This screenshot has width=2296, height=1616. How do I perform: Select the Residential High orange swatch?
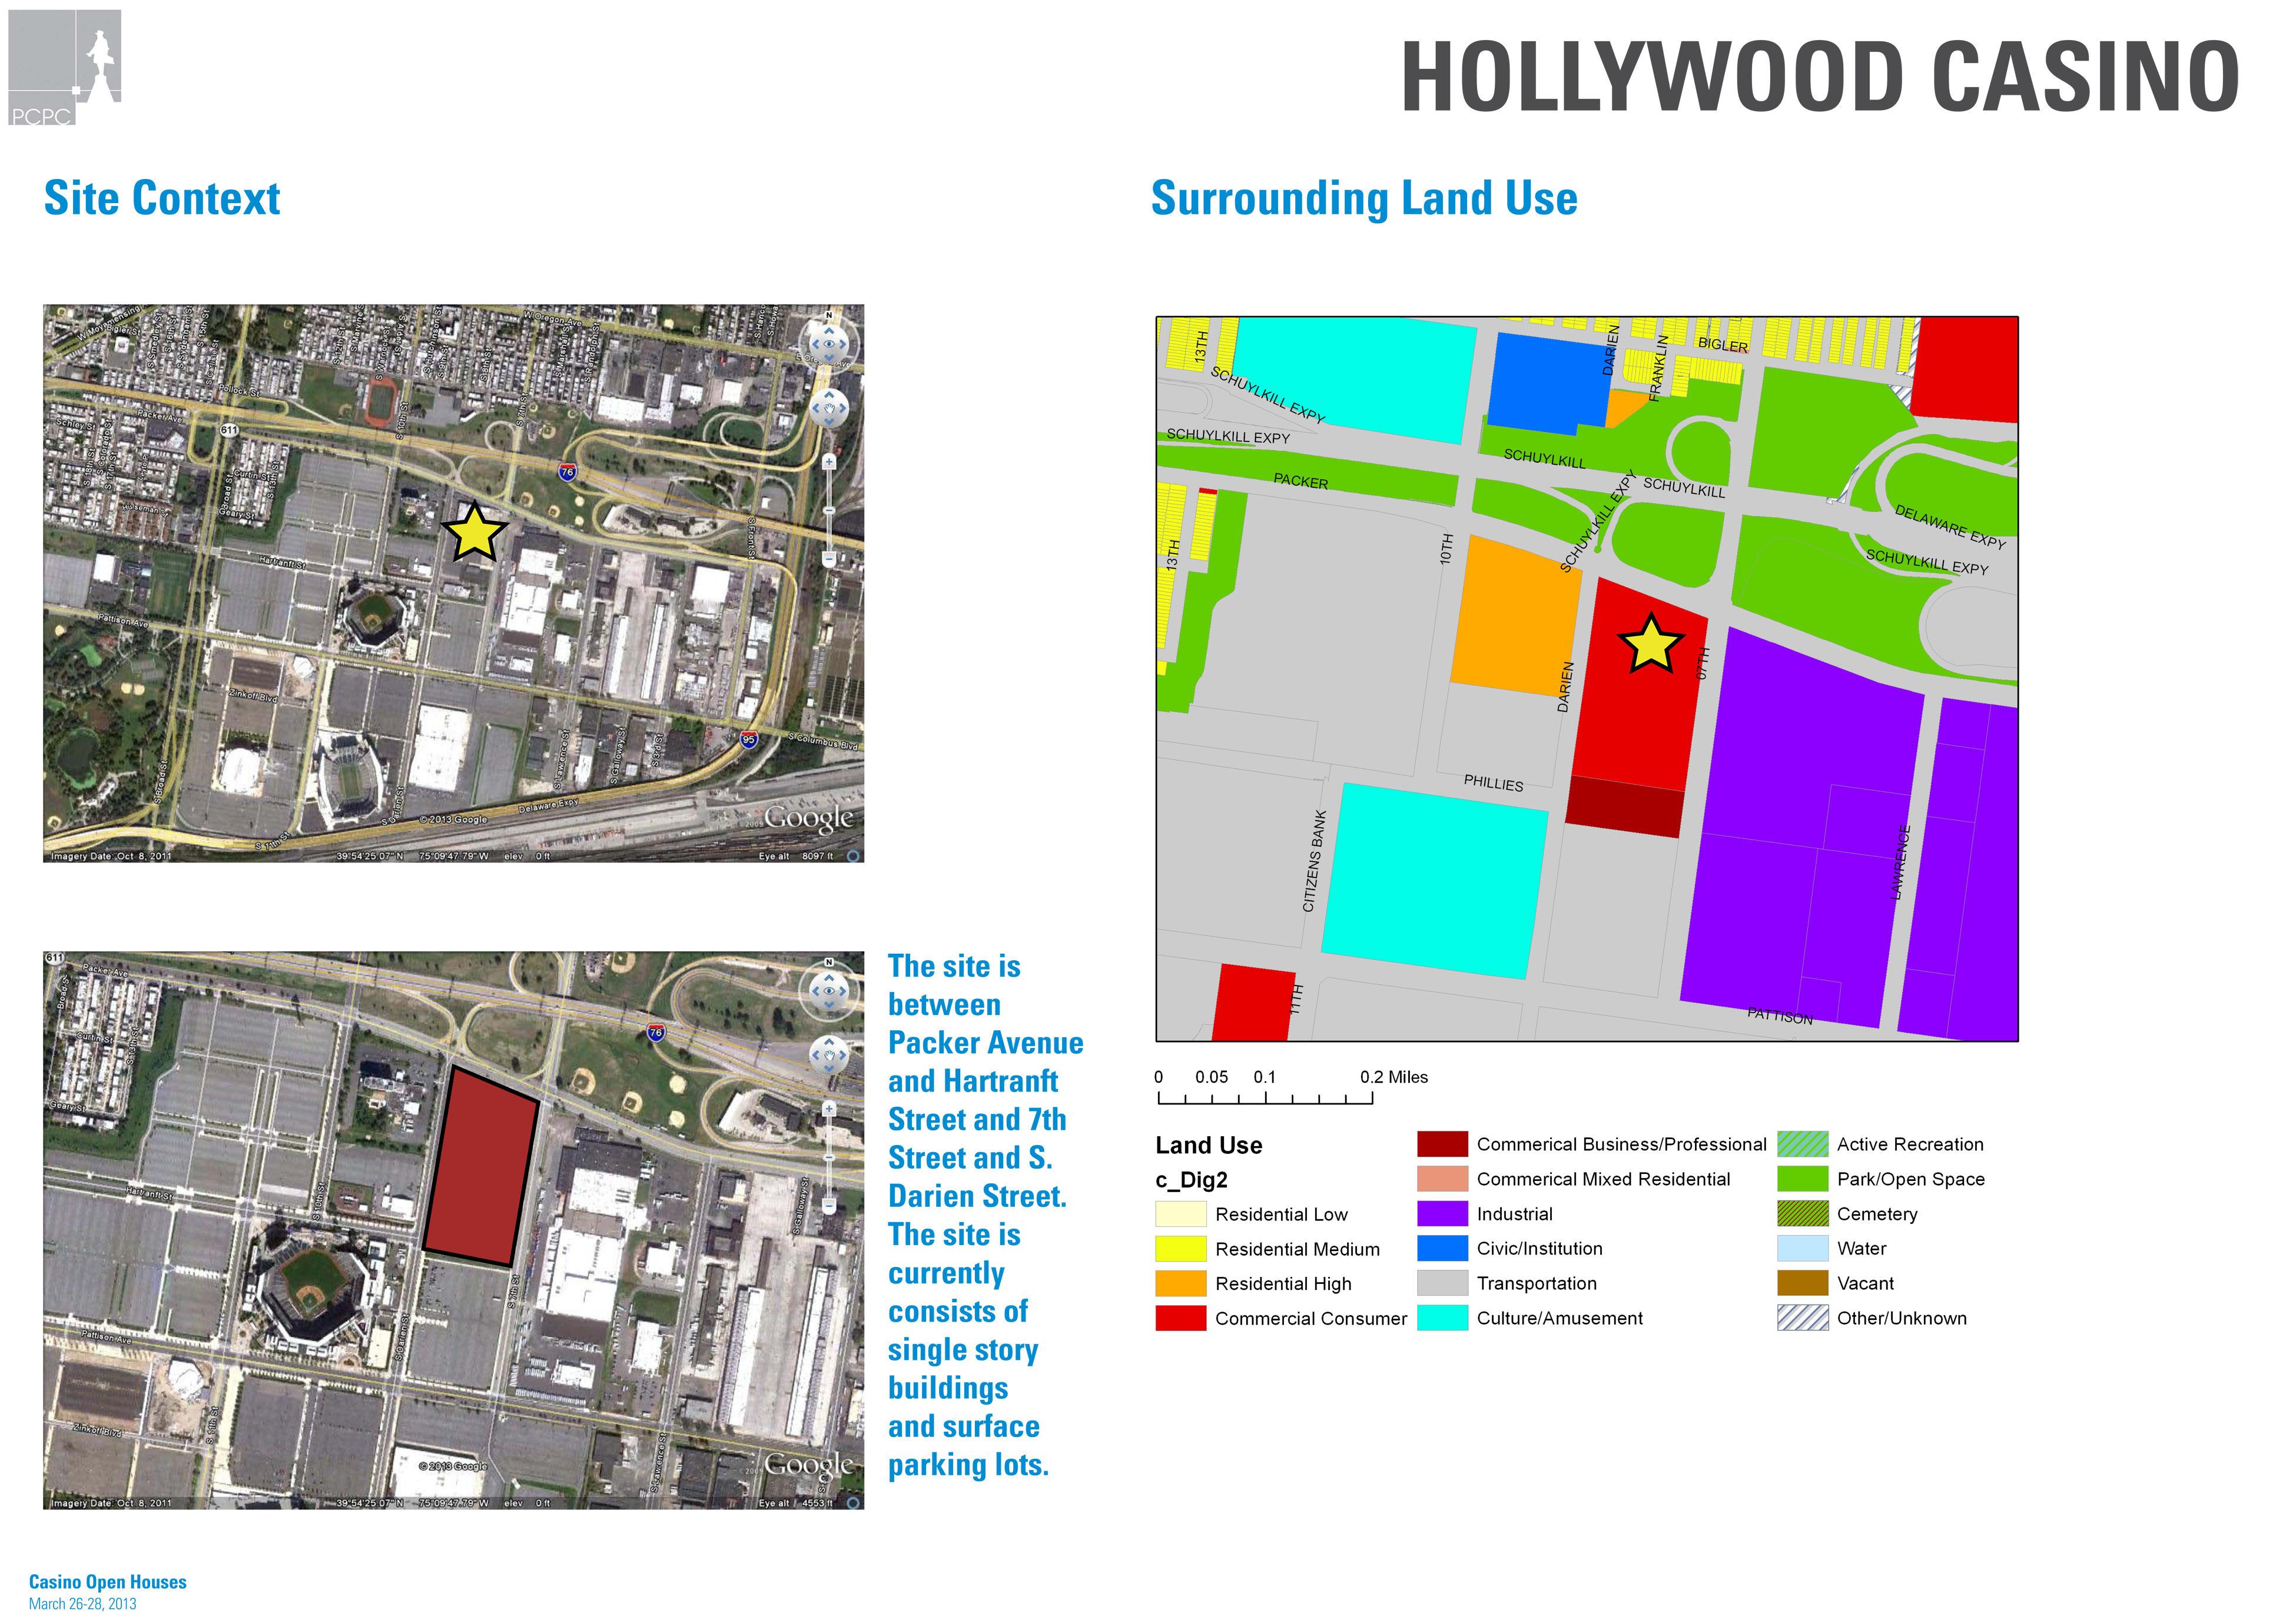point(1180,1283)
